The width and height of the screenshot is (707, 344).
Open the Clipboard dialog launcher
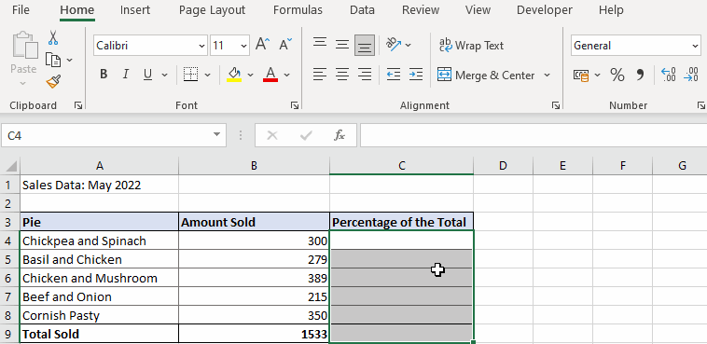(x=78, y=105)
